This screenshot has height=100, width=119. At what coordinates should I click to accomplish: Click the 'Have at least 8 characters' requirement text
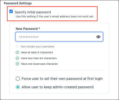coord(37,52)
